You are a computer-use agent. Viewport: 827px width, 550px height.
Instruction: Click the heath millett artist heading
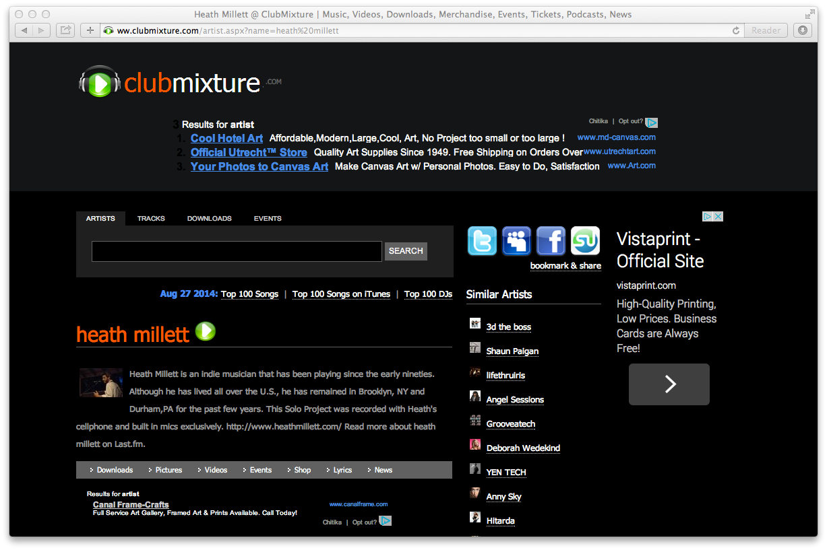click(133, 334)
